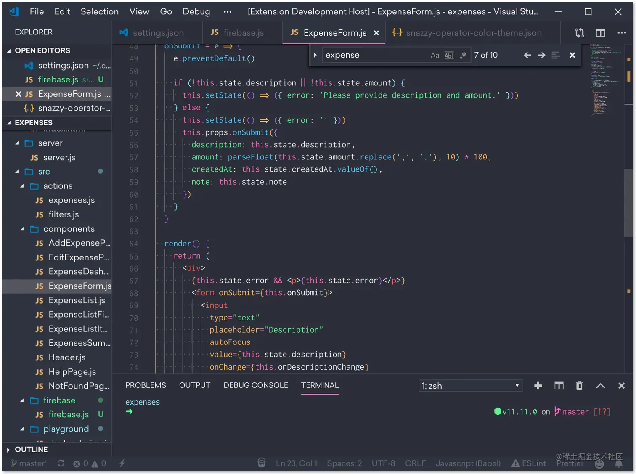This screenshot has height=474, width=636.
Task: Enable regular expression search toggle
Action: 463,55
